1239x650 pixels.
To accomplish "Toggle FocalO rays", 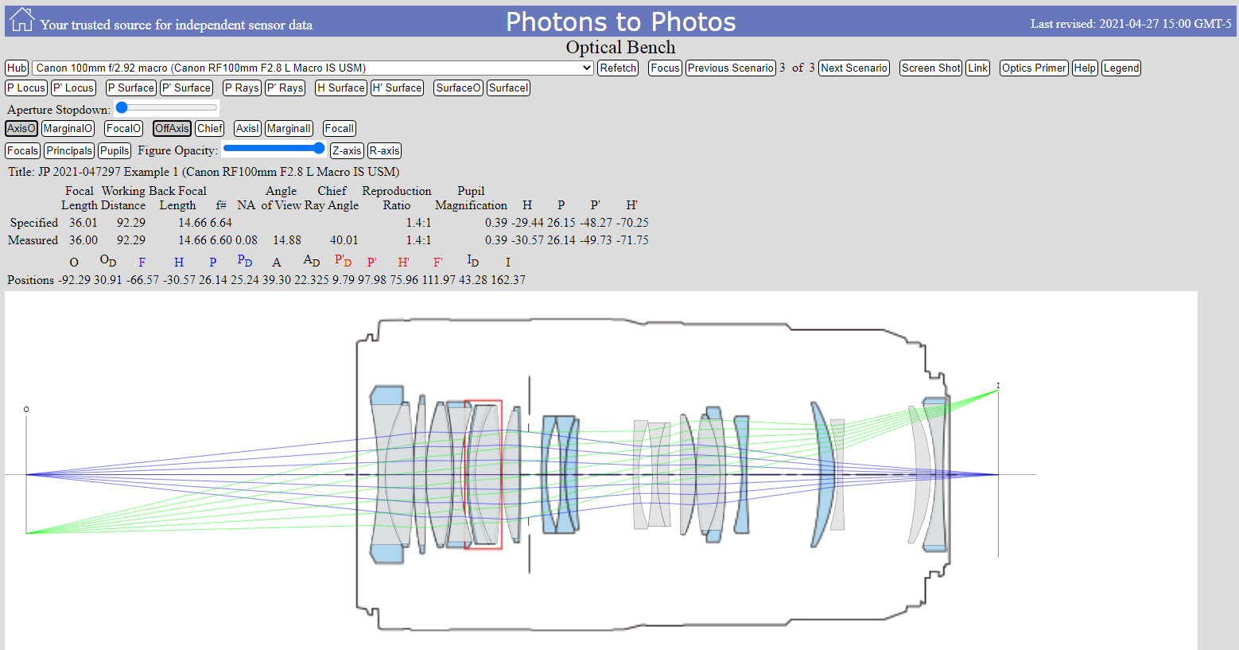I will pyautogui.click(x=123, y=129).
